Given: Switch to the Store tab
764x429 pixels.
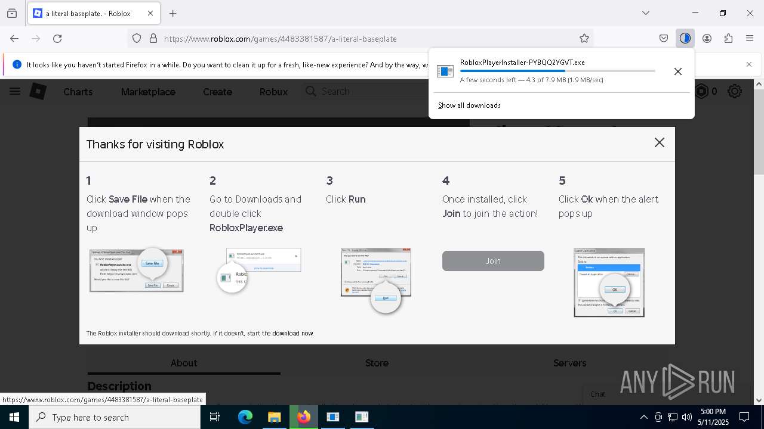Looking at the screenshot, I should click(x=377, y=363).
